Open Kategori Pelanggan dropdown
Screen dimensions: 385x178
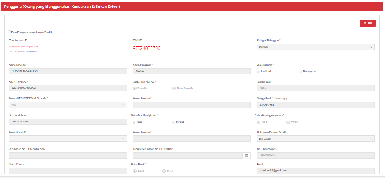(315, 47)
